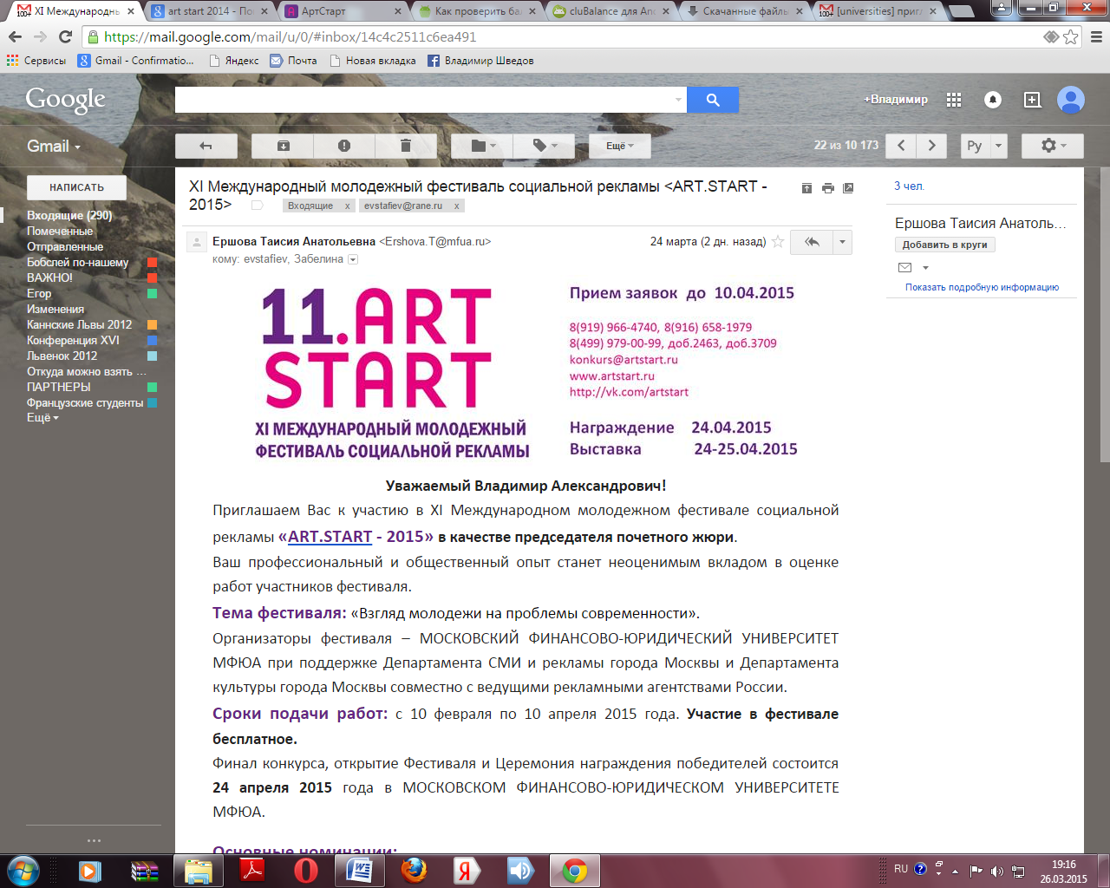Click the Добавить в круги button

tap(945, 245)
